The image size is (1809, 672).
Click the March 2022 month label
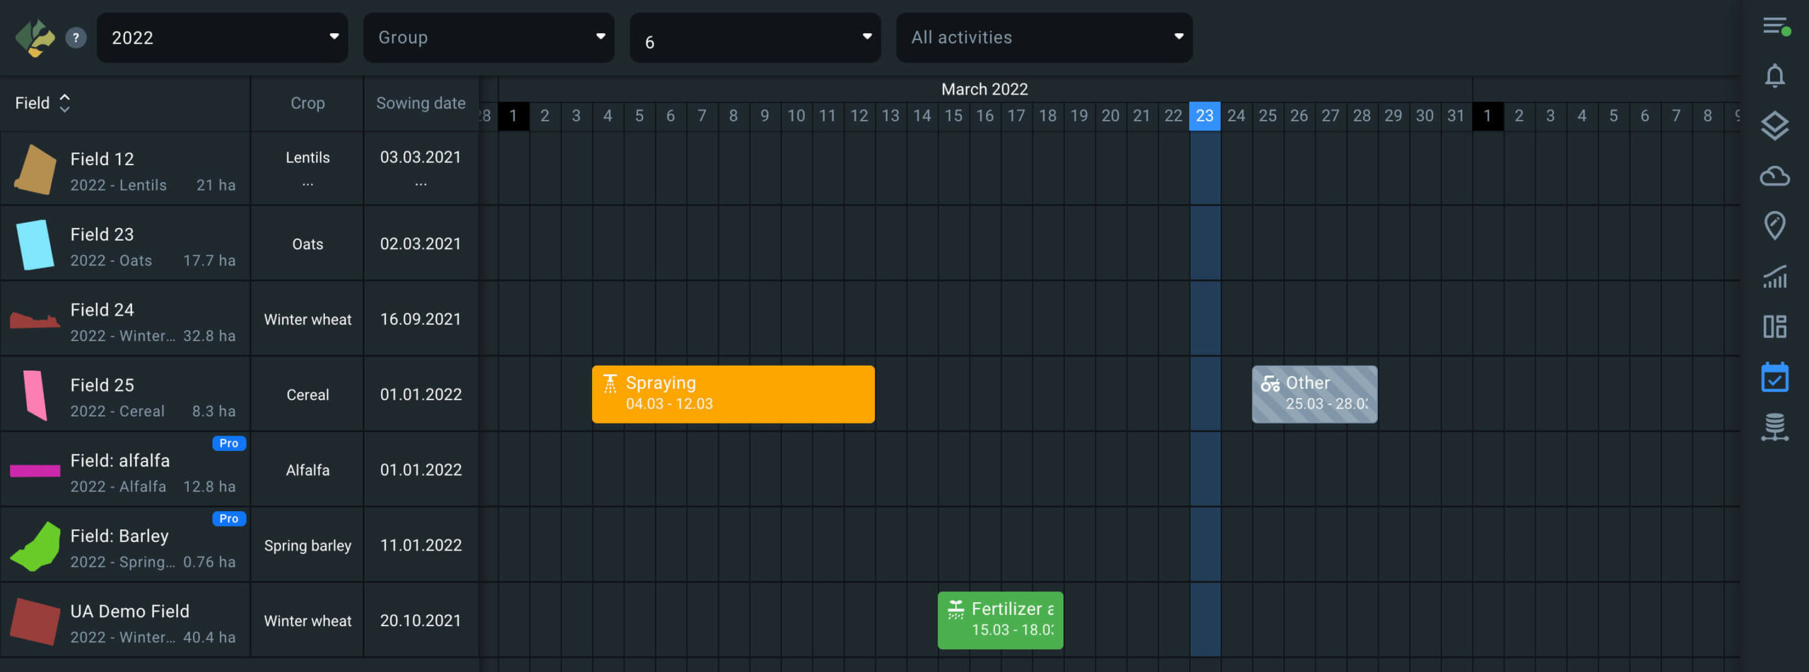[984, 89]
